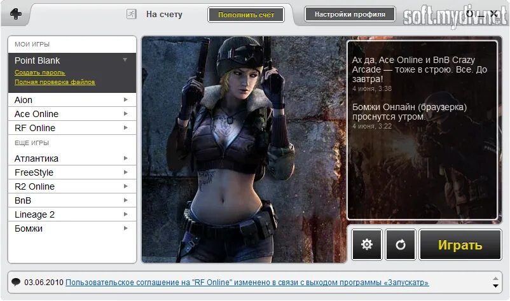Expand the Lineage 2 arrow
Image resolution: width=510 pixels, height=301 pixels.
125,214
